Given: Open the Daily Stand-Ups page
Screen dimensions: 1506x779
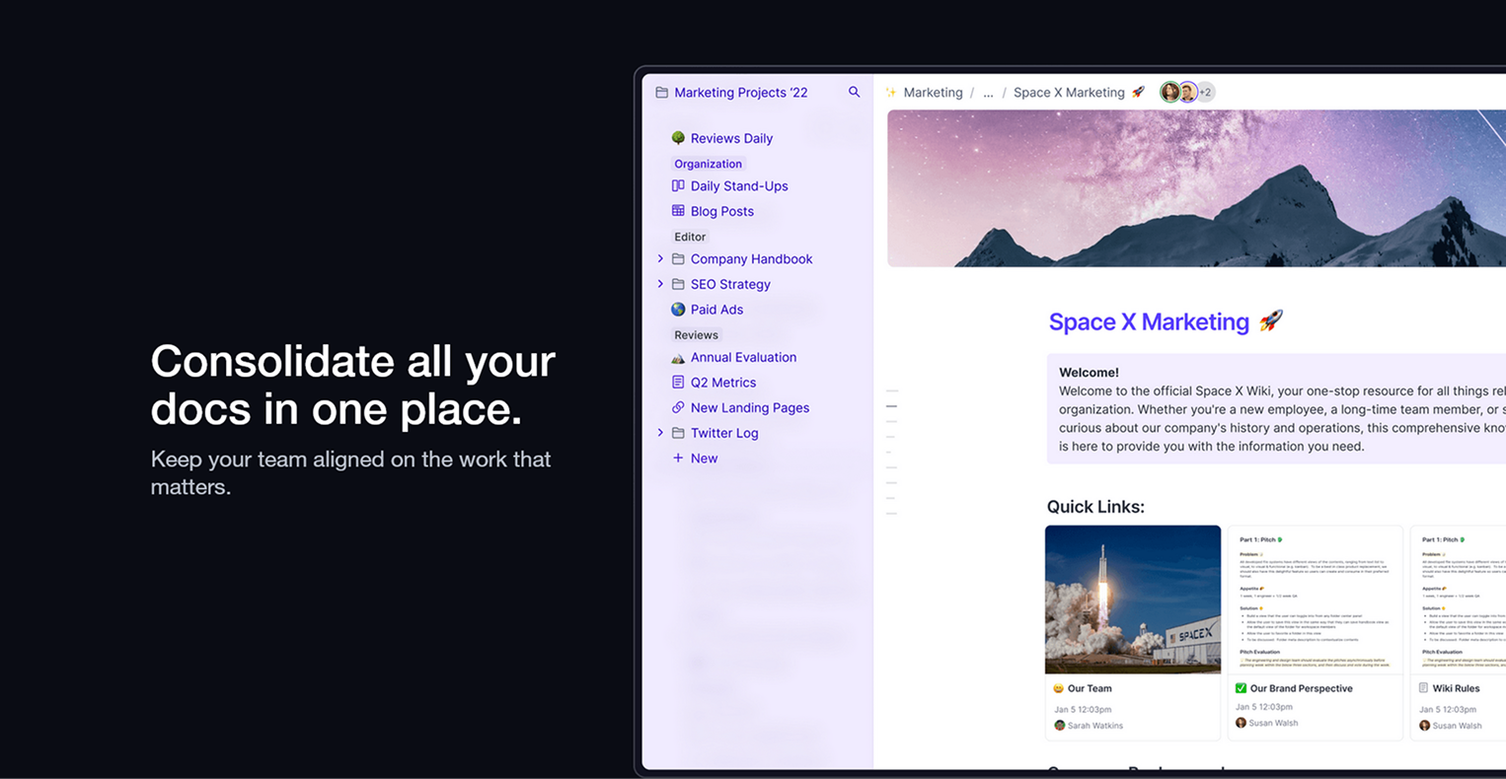Looking at the screenshot, I should point(739,185).
